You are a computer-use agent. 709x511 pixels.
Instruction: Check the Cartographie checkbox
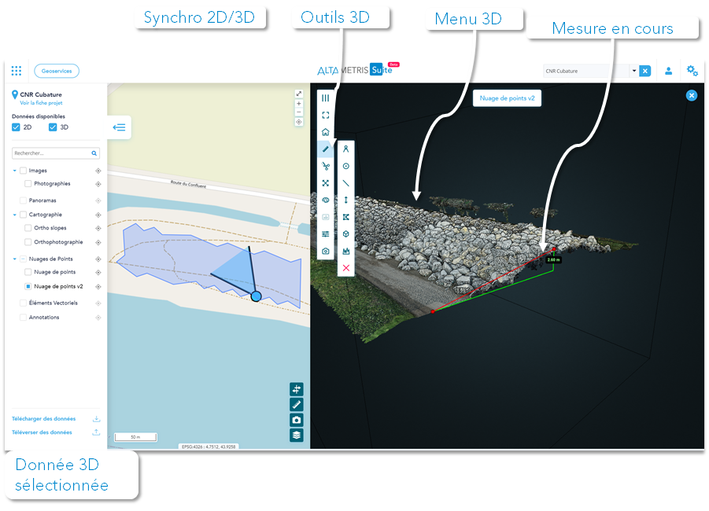(23, 215)
